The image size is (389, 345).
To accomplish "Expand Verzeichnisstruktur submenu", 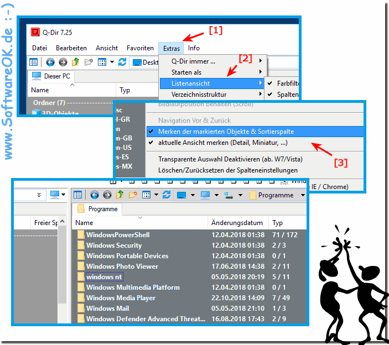I will coord(211,95).
